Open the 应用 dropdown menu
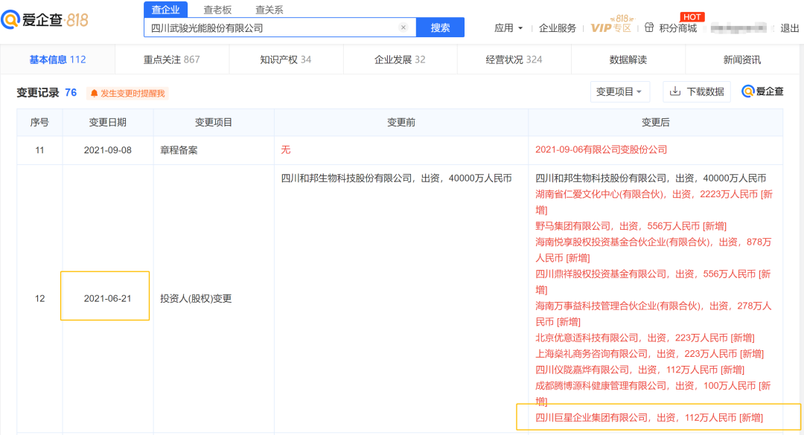 click(508, 28)
